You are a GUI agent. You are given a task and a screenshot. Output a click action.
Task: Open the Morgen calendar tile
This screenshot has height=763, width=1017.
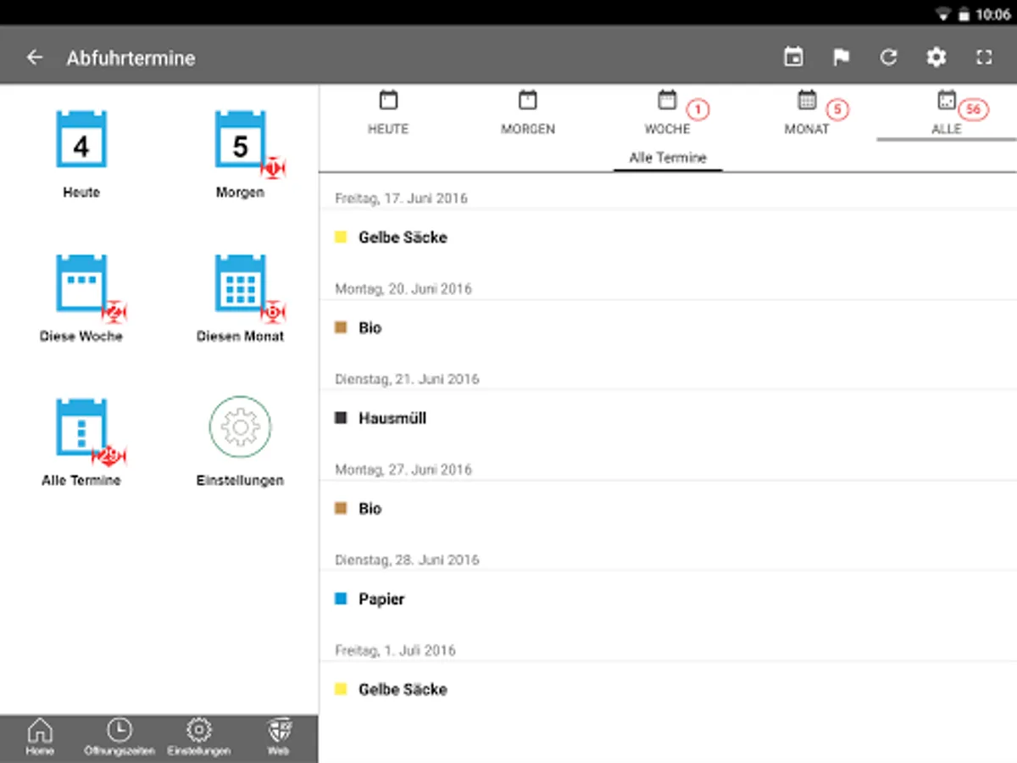(241, 153)
